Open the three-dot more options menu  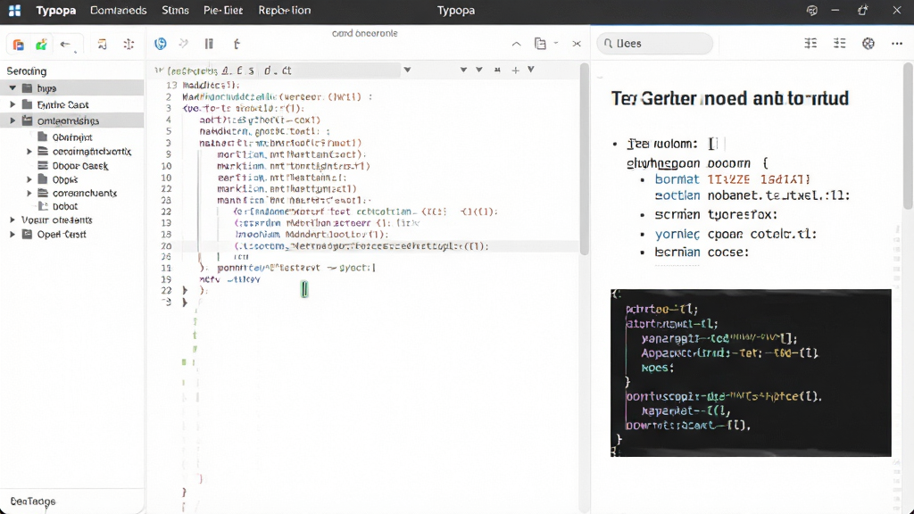(897, 43)
